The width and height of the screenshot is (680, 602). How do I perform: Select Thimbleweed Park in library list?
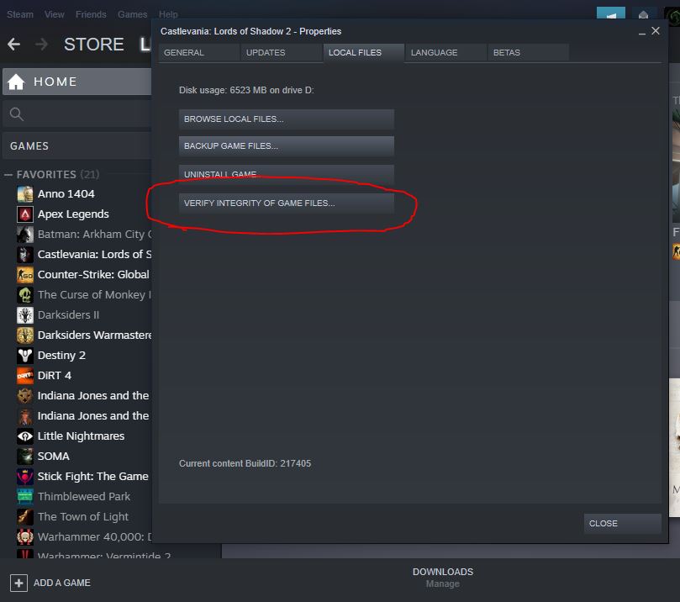pos(84,497)
